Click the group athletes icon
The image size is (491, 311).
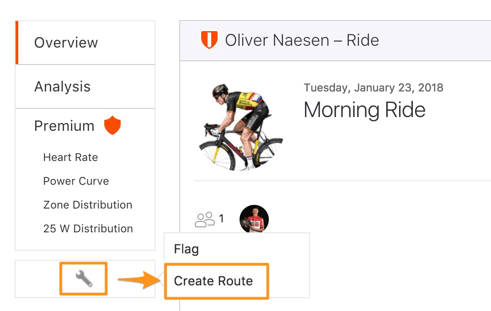205,220
